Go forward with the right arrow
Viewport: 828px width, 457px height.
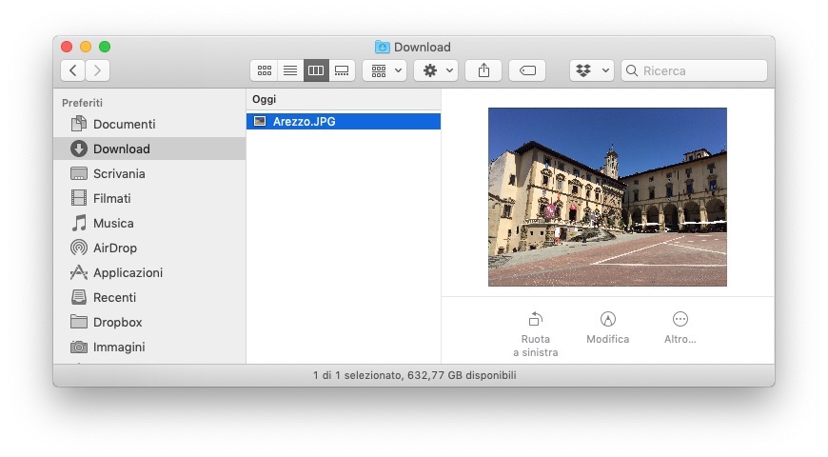point(98,70)
